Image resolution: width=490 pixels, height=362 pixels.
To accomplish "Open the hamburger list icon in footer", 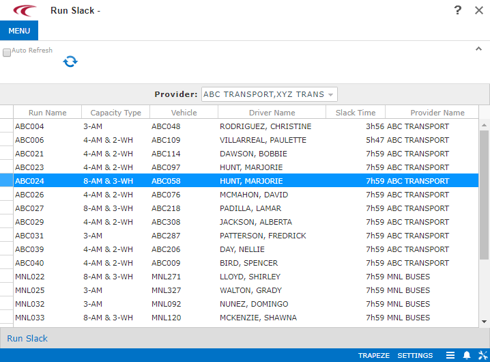I will click(x=450, y=355).
